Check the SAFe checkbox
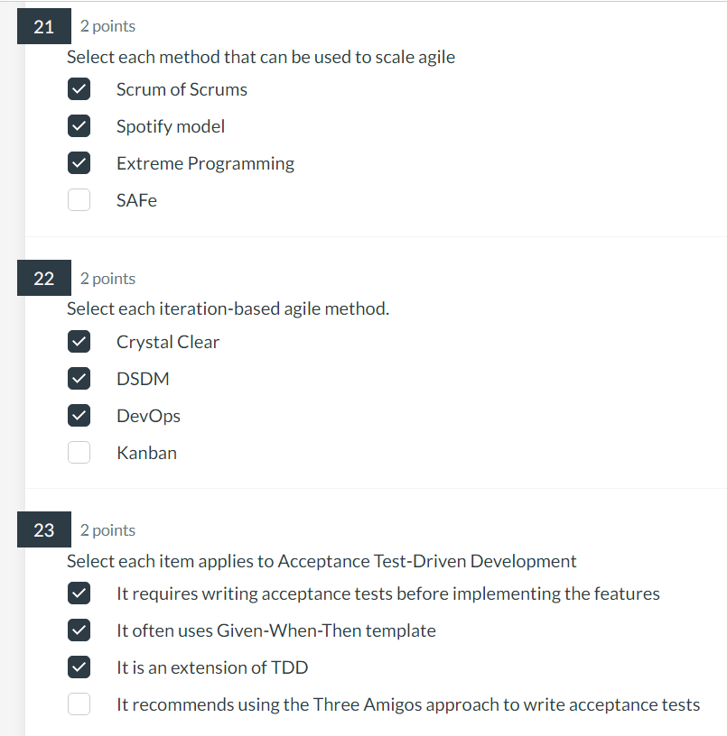727x736 pixels. coord(79,199)
